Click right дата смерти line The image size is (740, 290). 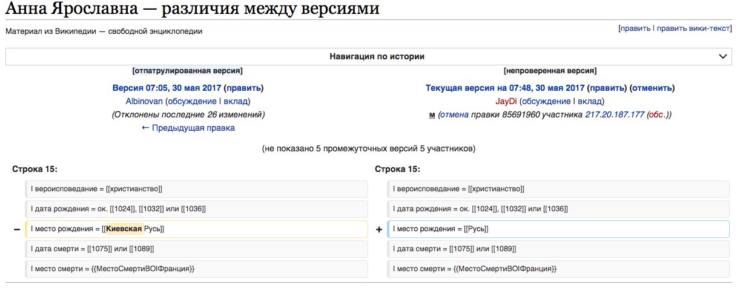pyautogui.click(x=558, y=249)
